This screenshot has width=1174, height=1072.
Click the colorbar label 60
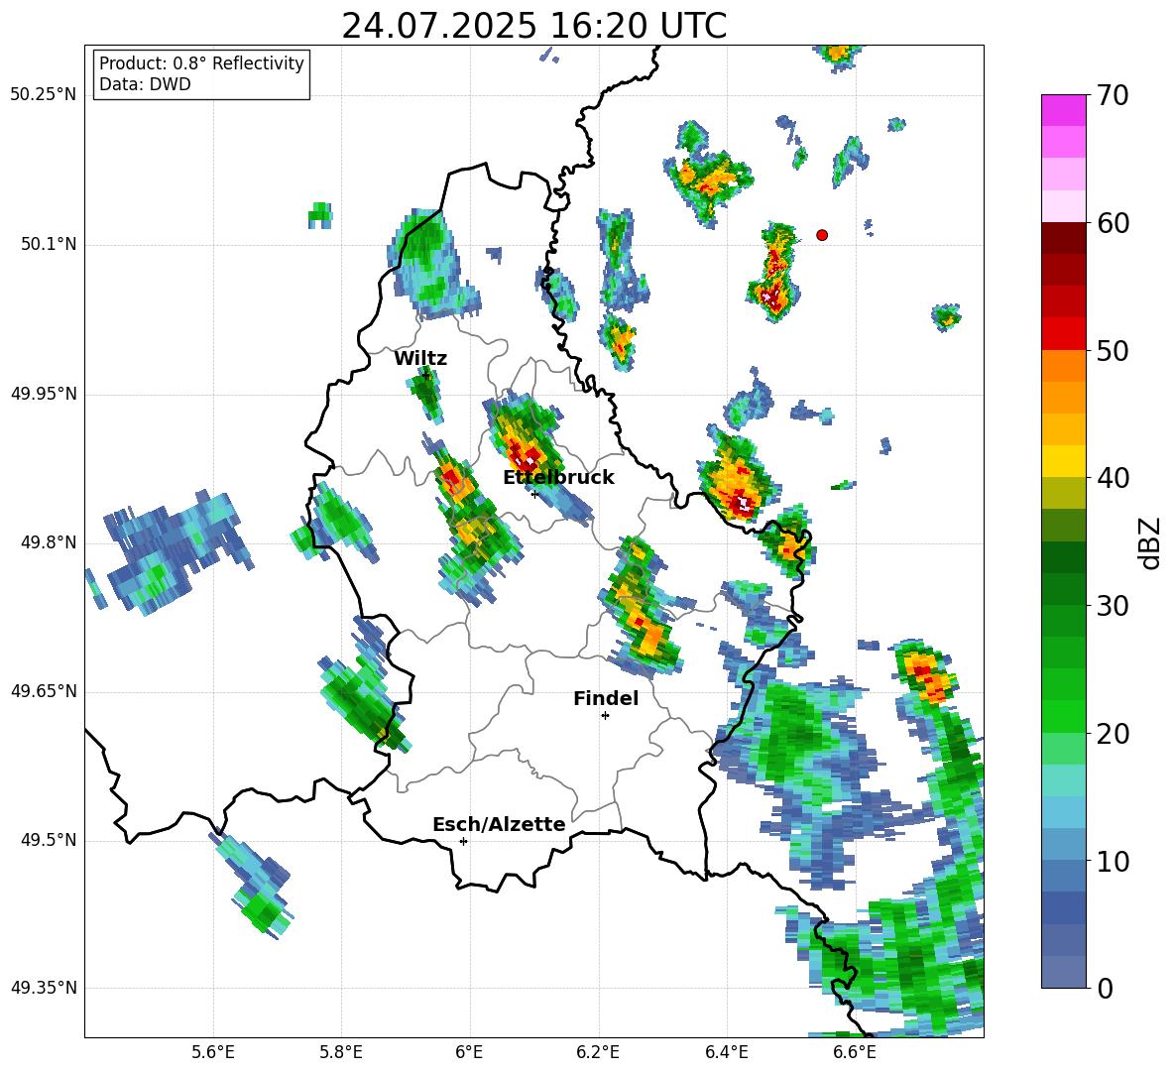coord(1112,223)
